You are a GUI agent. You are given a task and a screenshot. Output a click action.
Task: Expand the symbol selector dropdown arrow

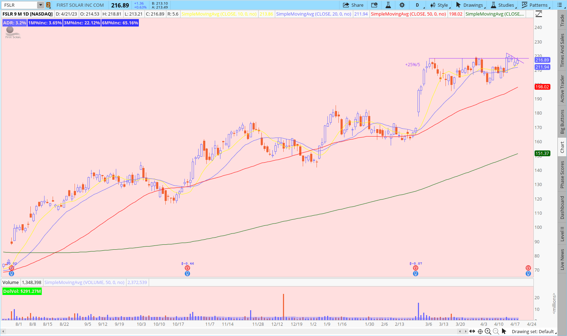click(41, 5)
